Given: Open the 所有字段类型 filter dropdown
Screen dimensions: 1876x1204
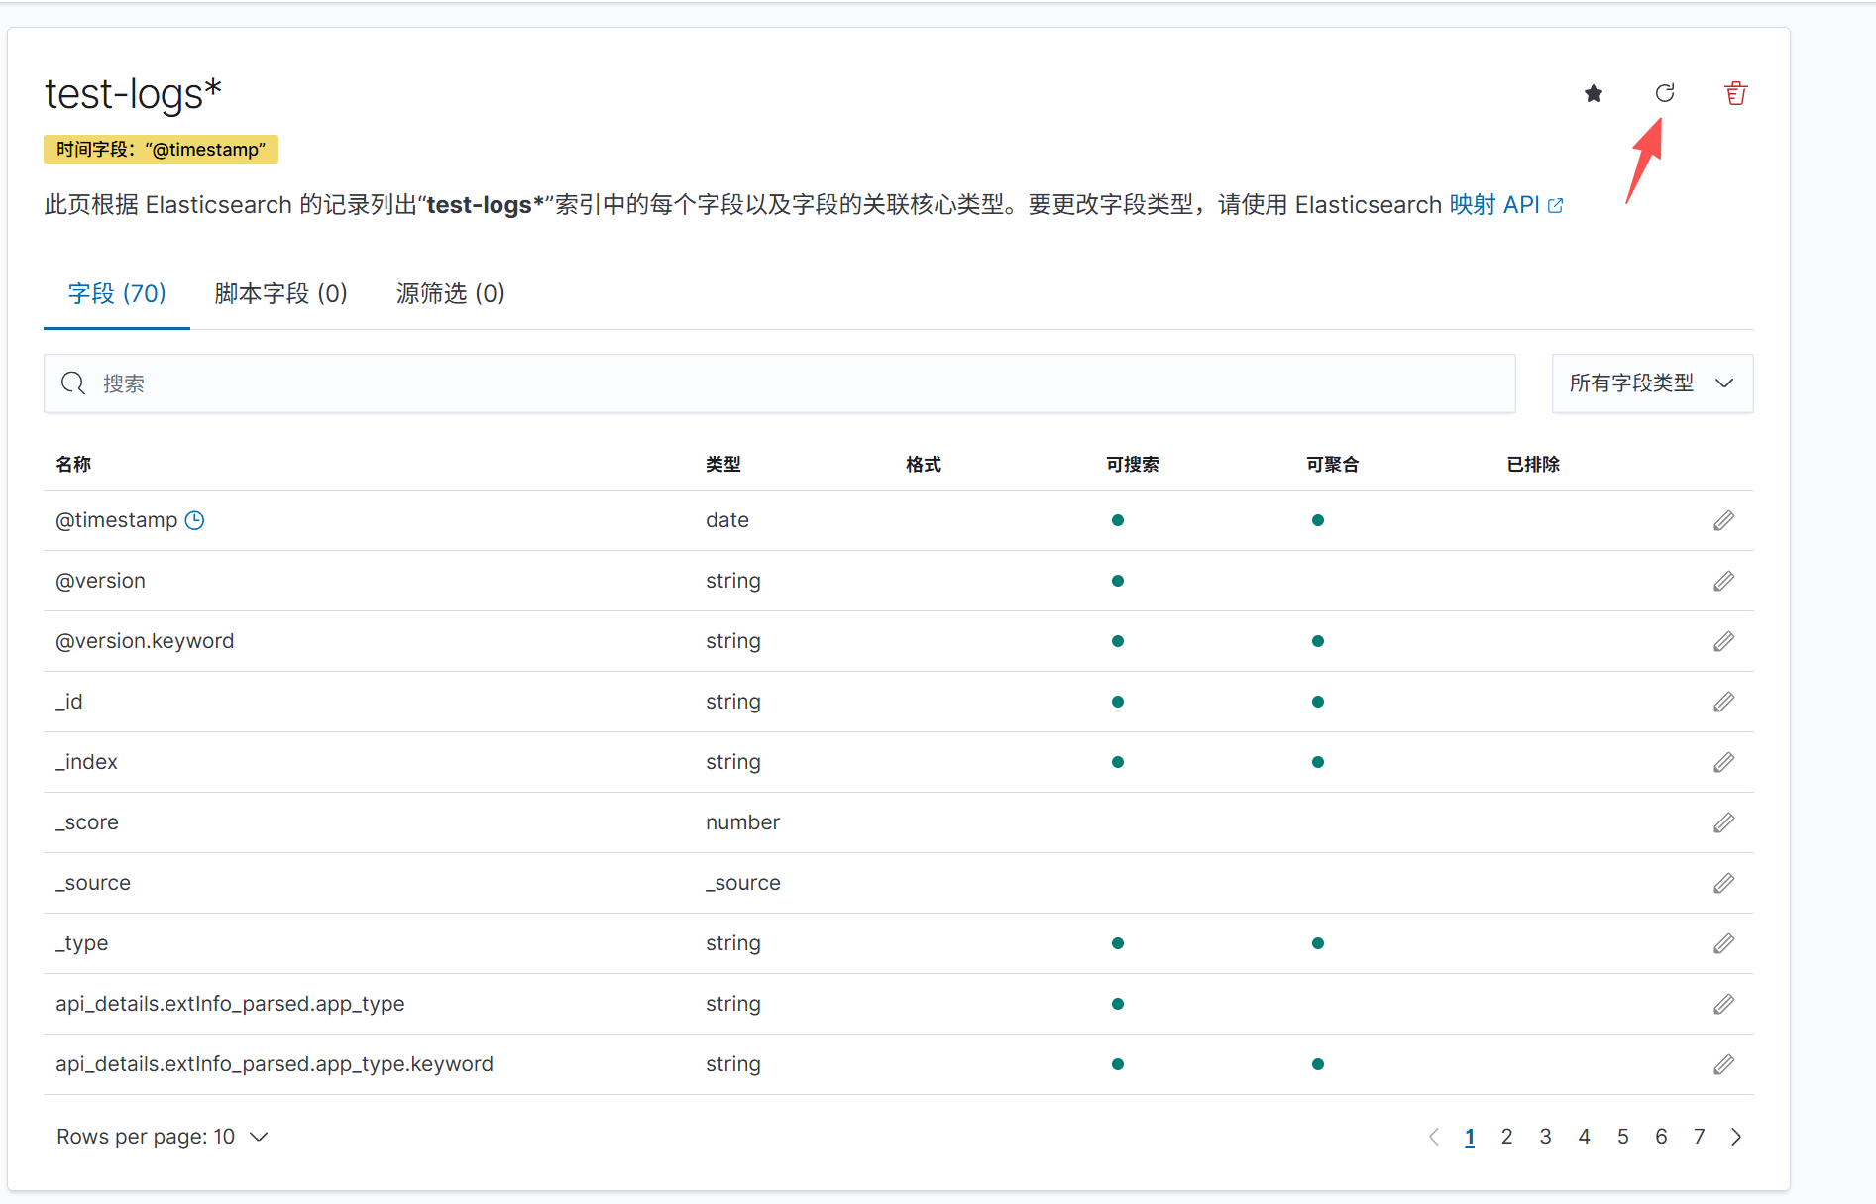Looking at the screenshot, I should pyautogui.click(x=1651, y=383).
